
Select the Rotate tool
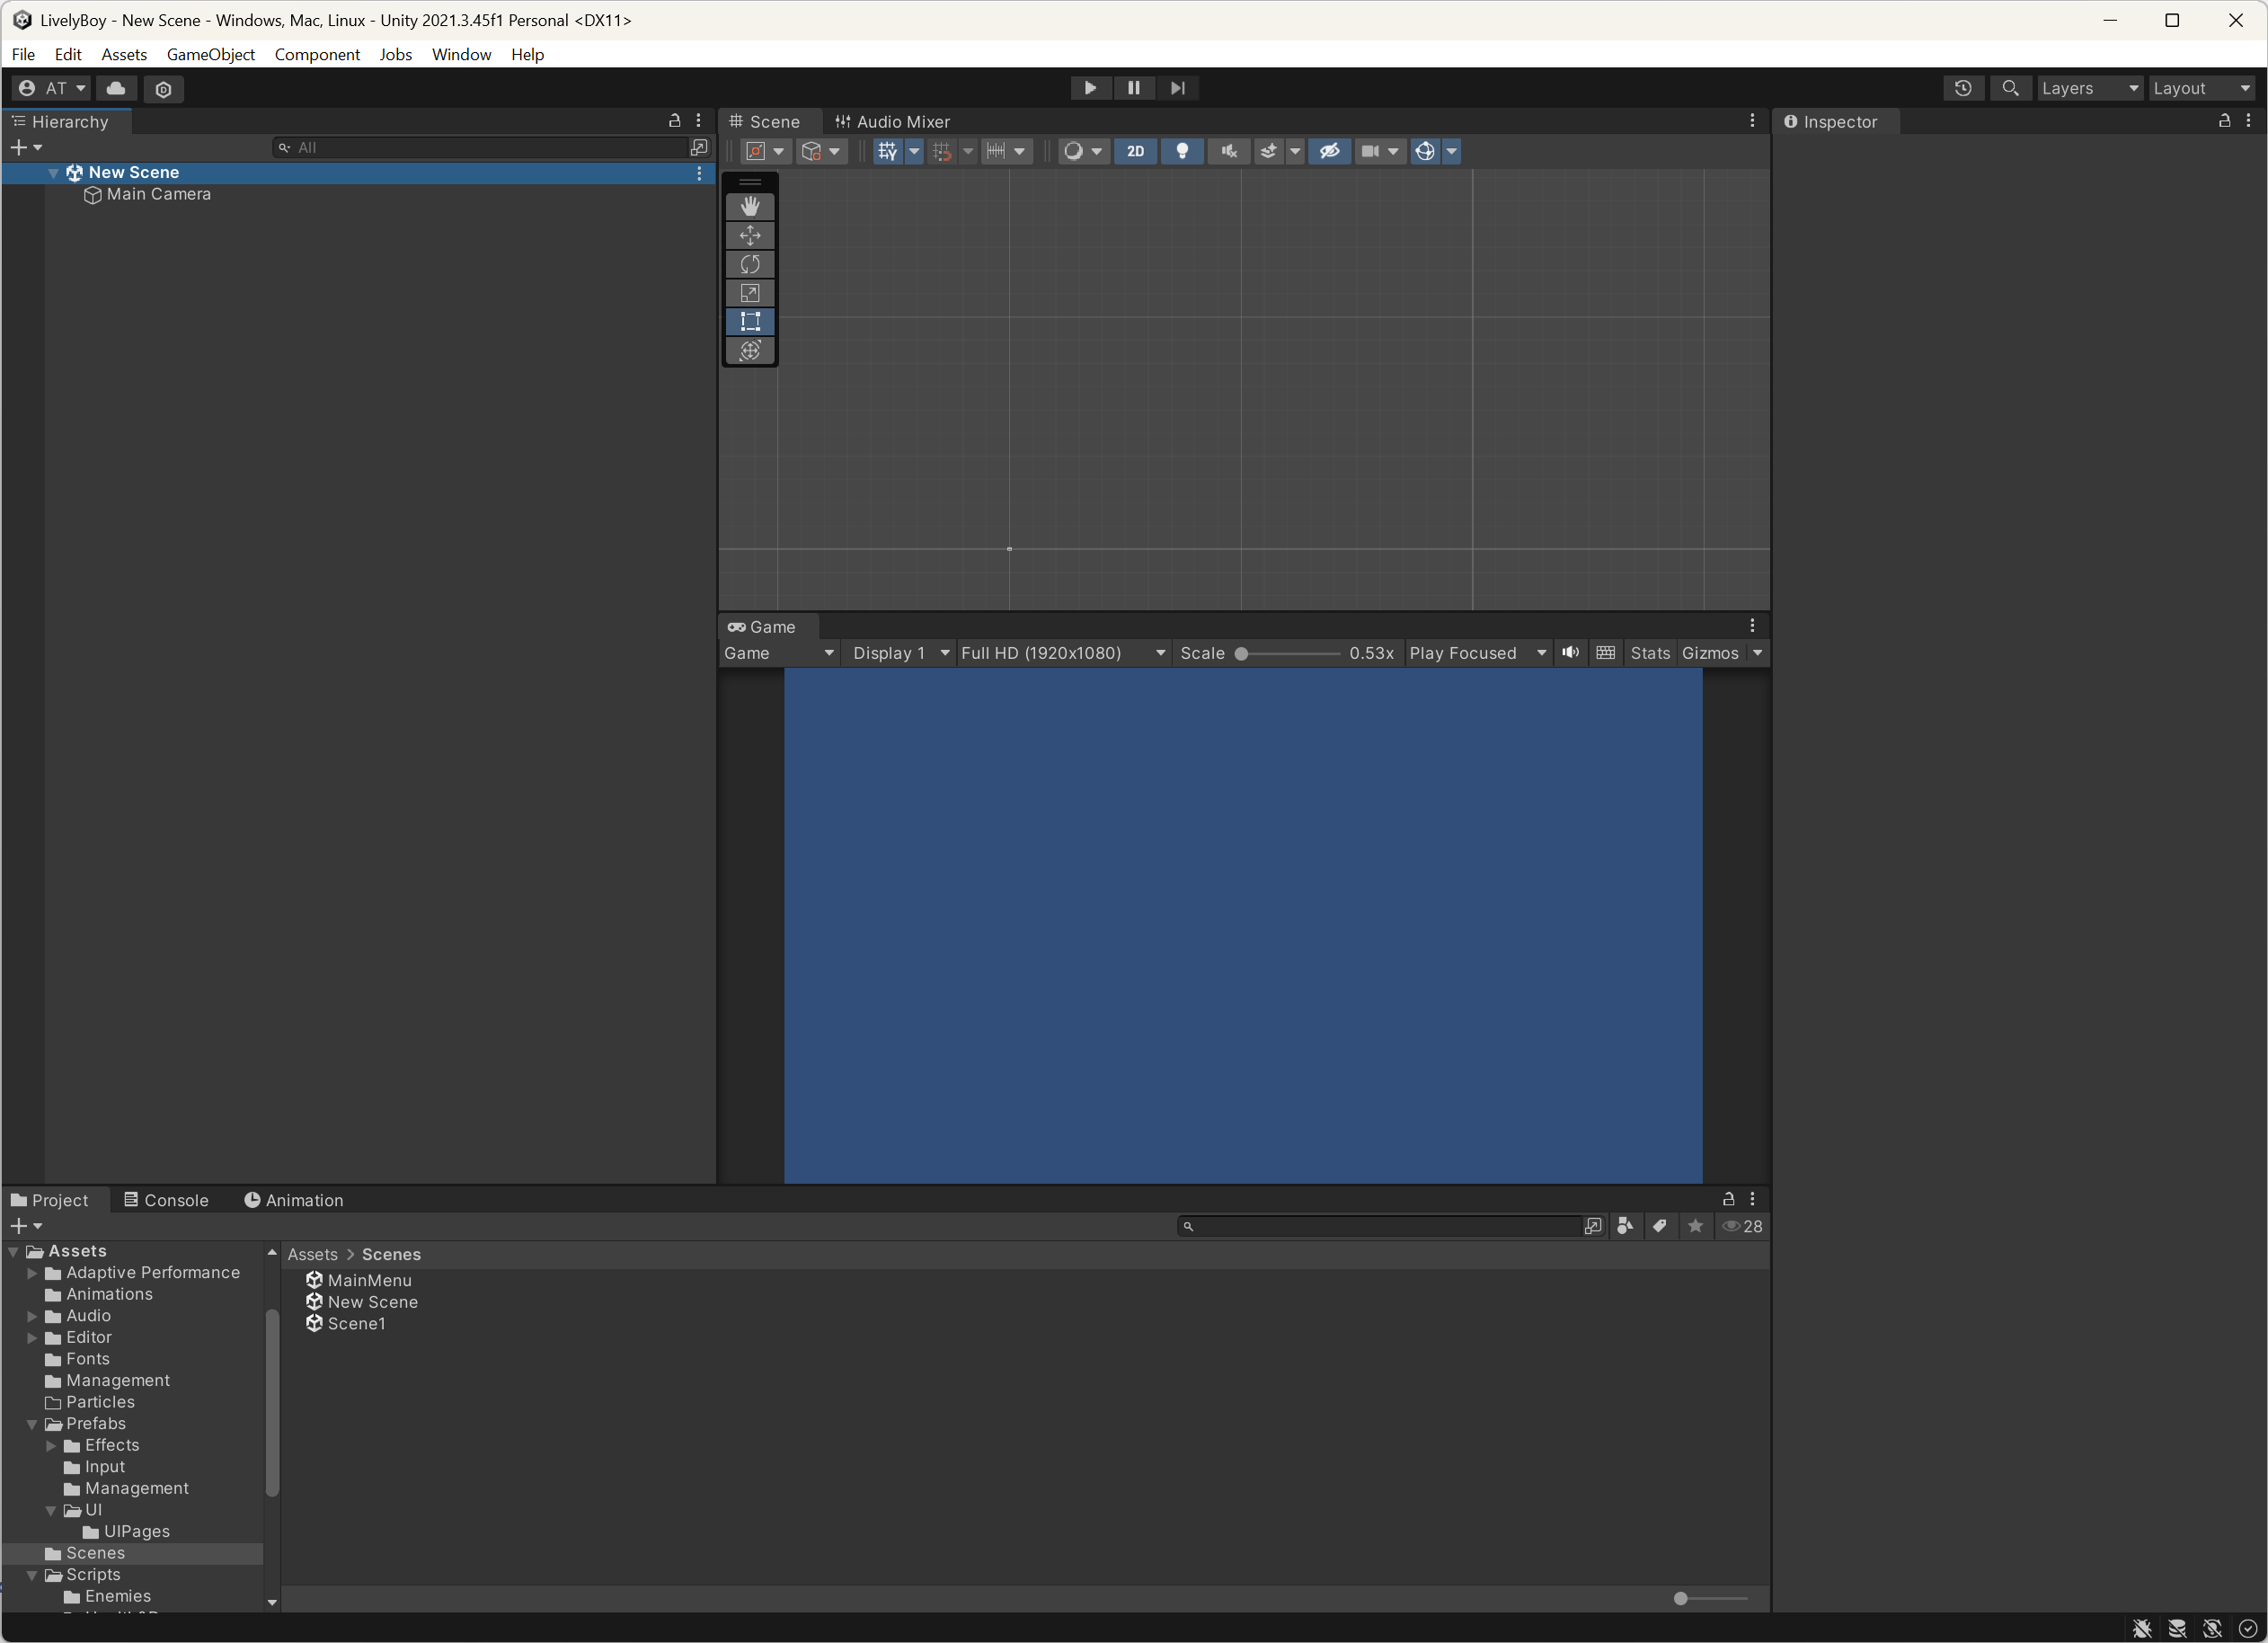point(750,263)
